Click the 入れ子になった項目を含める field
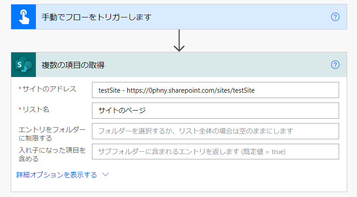The image size is (357, 197). 215,152
